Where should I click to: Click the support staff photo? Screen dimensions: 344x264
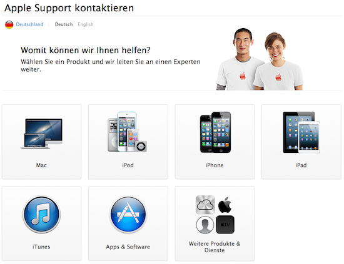click(x=260, y=59)
